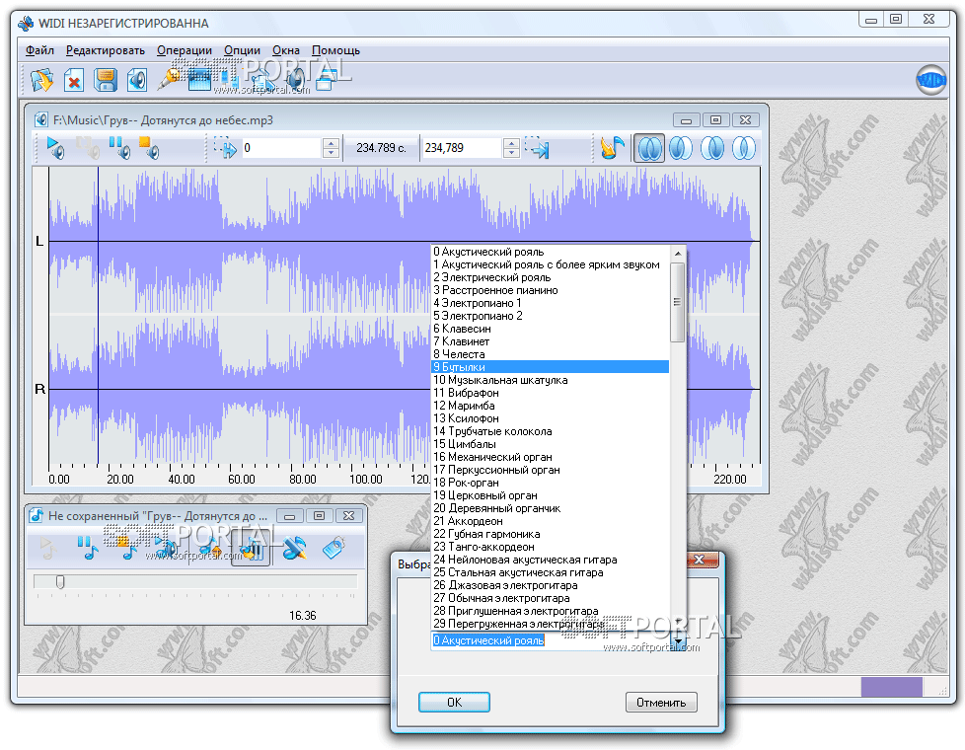The width and height of the screenshot is (965, 750).
Task: Select the fourth stereo channel mode button
Action: point(743,148)
